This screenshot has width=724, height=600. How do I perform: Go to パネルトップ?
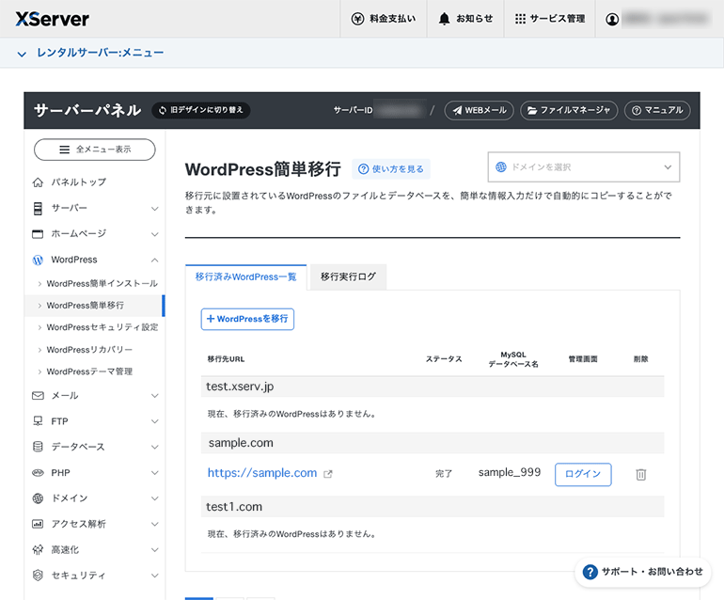point(78,182)
